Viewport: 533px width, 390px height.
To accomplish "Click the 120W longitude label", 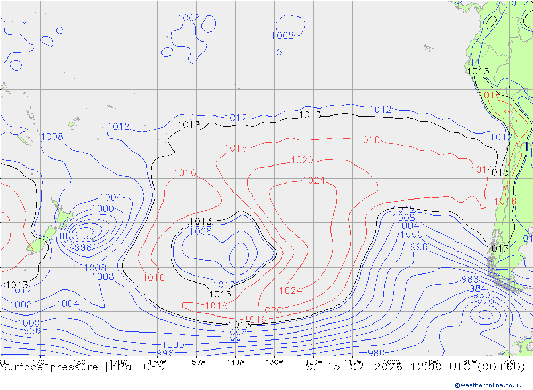I will coord(314,362).
